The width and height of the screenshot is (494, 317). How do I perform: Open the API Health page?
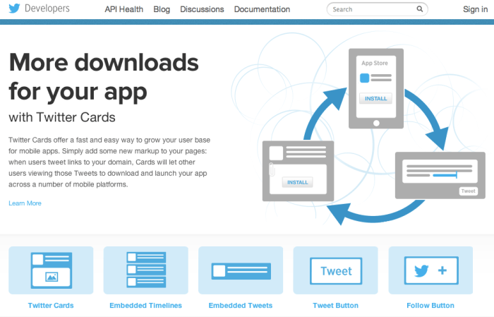click(123, 9)
